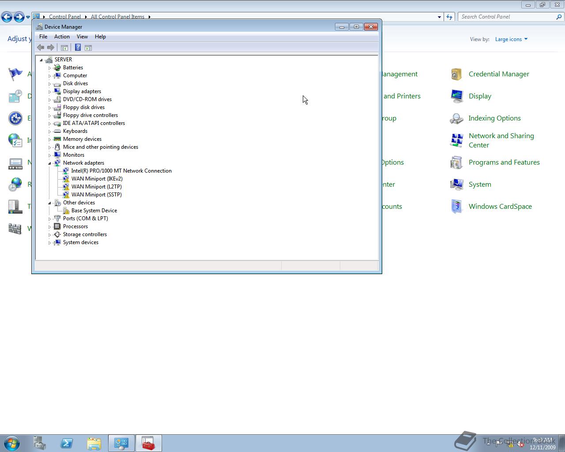Select the Mice and other pointing devices icon

coord(57,147)
